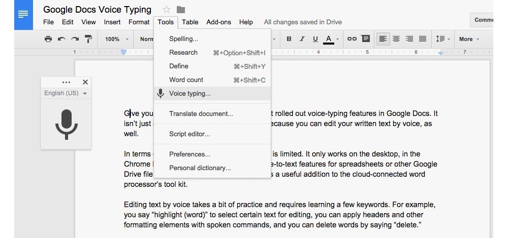Screen dimensions: 508x238
Task: Toggle bold formatting
Action: click(289, 39)
